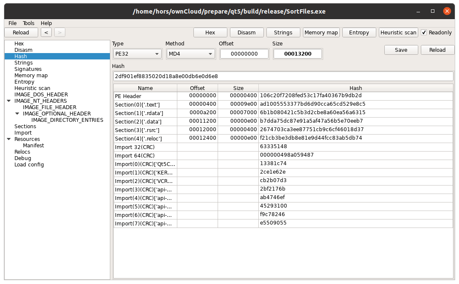The height and width of the screenshot is (284, 459).
Task: Click hash value e5509055
Action: 273,223
